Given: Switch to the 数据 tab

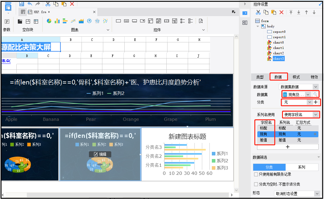Looking at the screenshot, I should [278, 77].
